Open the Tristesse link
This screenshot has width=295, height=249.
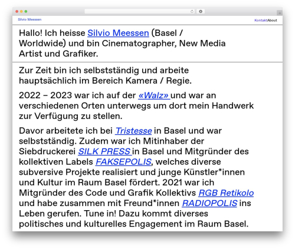point(133,131)
